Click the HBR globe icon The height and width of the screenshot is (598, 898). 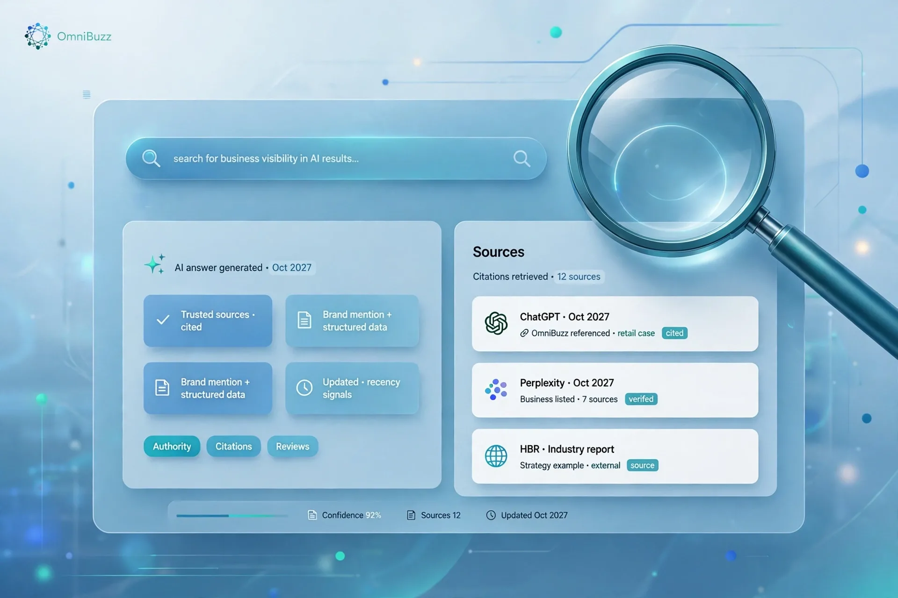pos(496,456)
